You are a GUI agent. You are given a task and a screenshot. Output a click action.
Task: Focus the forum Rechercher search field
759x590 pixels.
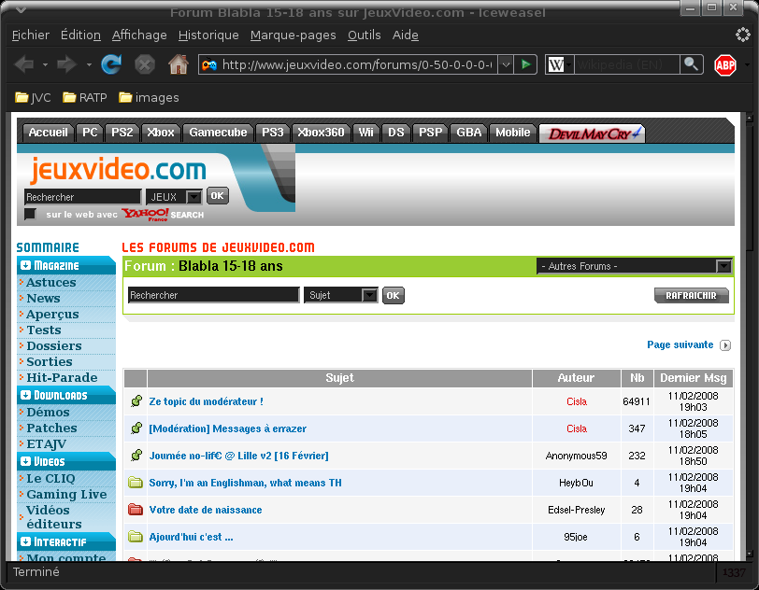point(213,295)
